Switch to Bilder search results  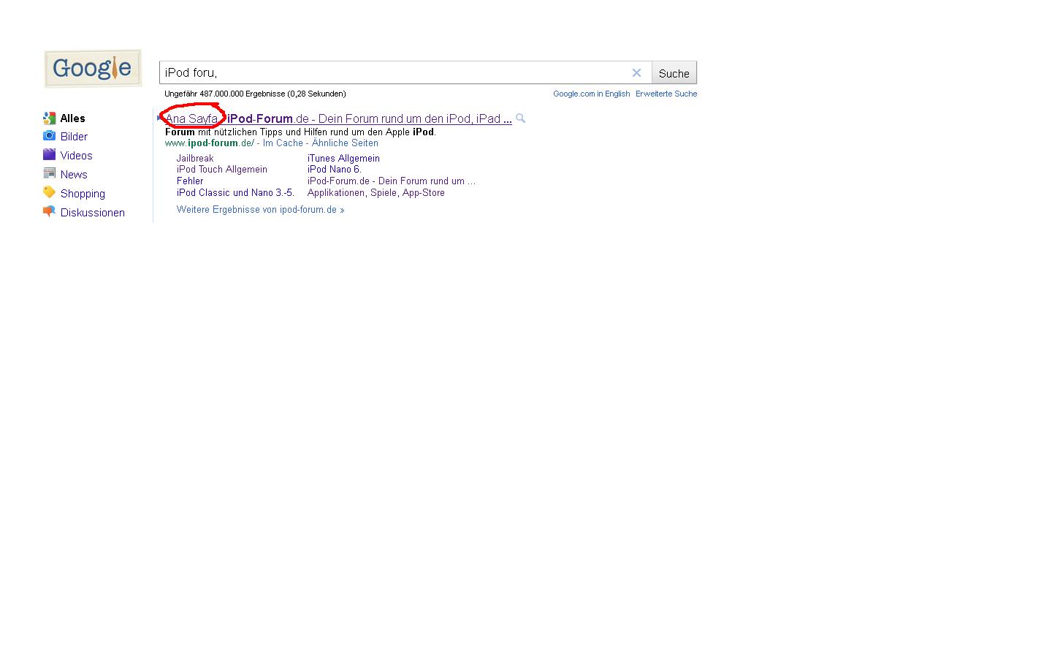74,137
